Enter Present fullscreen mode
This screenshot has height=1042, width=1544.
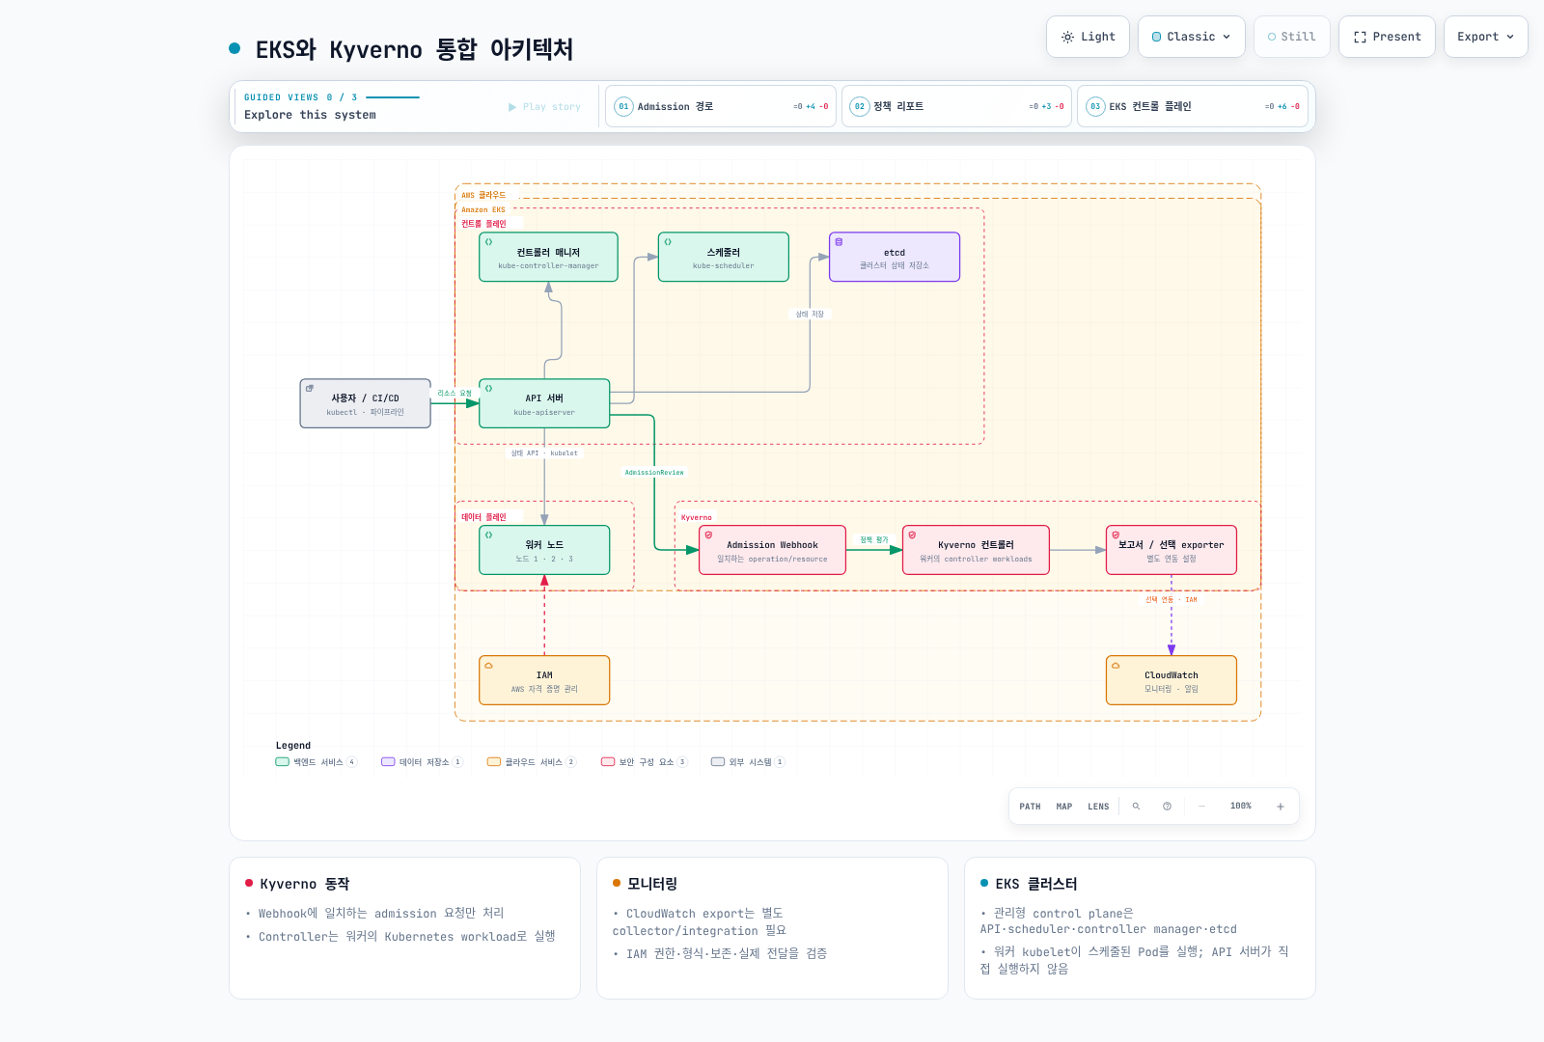click(x=1387, y=37)
